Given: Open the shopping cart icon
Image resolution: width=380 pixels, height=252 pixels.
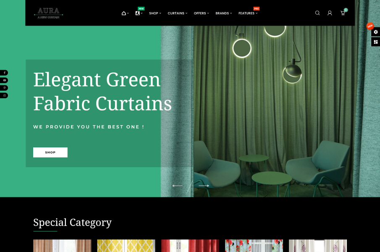Looking at the screenshot, I should click(343, 13).
